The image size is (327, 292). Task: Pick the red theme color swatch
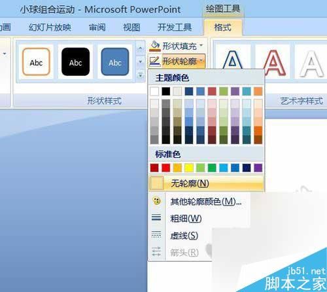pyautogui.click(x=212, y=91)
